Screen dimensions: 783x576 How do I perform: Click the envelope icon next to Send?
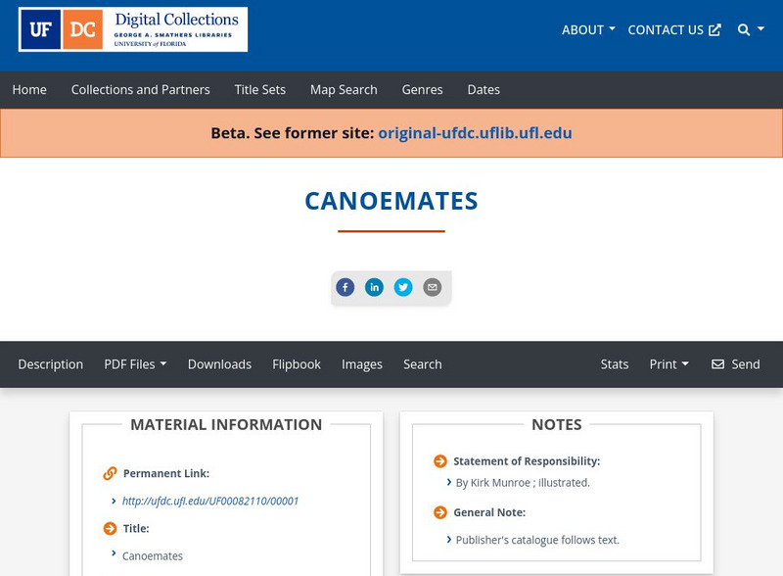(717, 364)
